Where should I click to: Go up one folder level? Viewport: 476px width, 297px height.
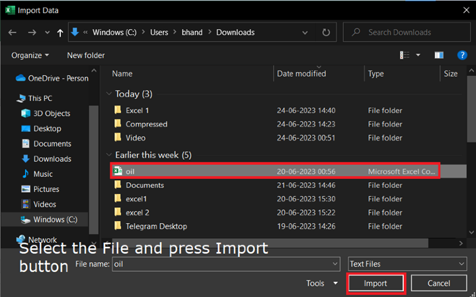point(60,32)
